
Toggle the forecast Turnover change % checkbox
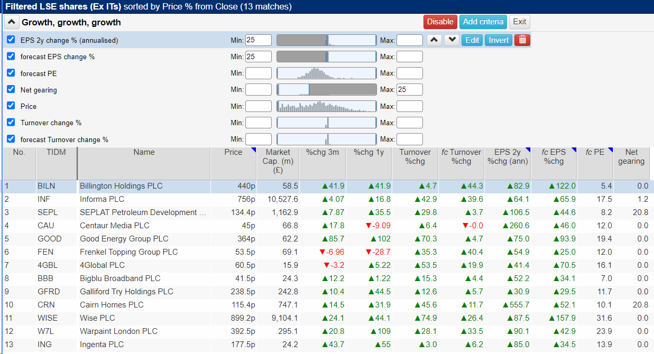[11, 139]
